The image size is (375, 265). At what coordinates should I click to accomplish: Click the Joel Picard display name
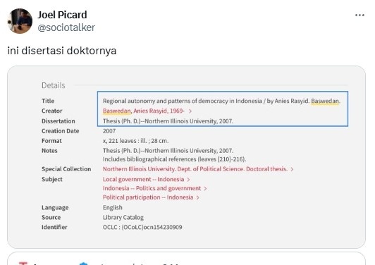[x=62, y=15]
